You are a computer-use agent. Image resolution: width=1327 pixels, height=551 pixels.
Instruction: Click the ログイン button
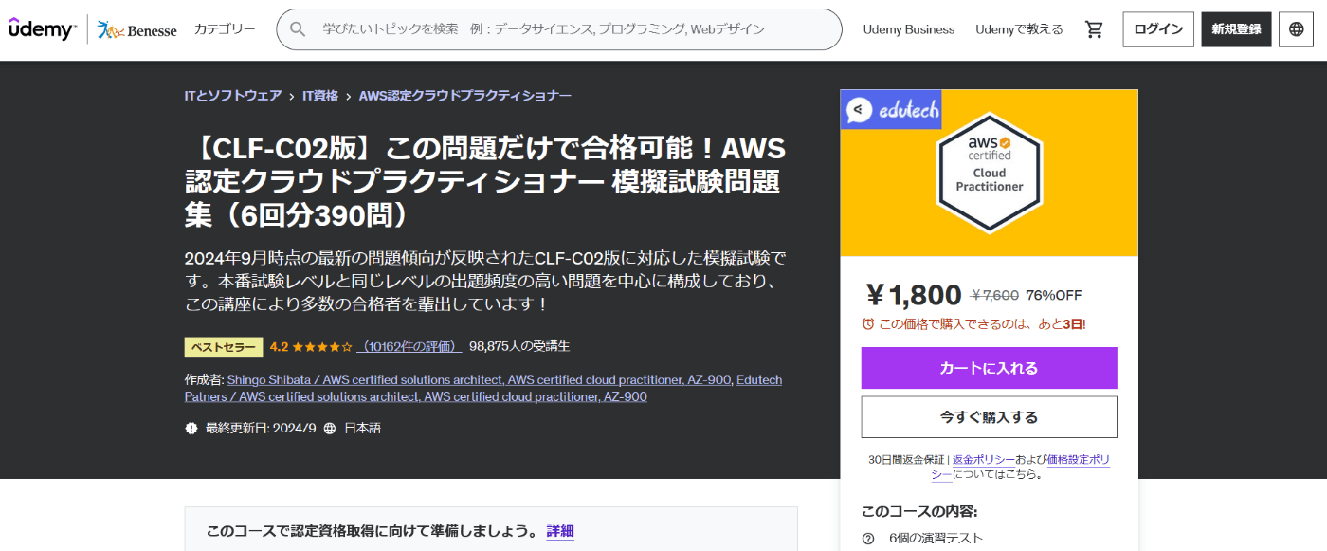click(x=1158, y=29)
